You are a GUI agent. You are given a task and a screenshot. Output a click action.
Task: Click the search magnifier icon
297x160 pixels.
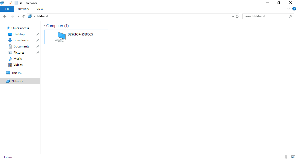click(x=290, y=16)
